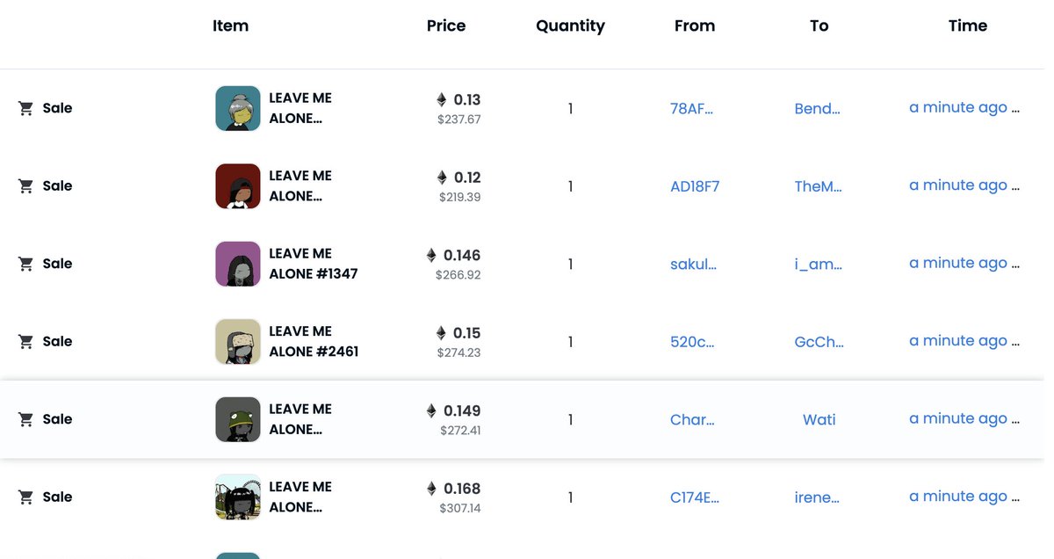Open seller 78AF… profile link
The height and width of the screenshot is (559, 1054).
(694, 108)
